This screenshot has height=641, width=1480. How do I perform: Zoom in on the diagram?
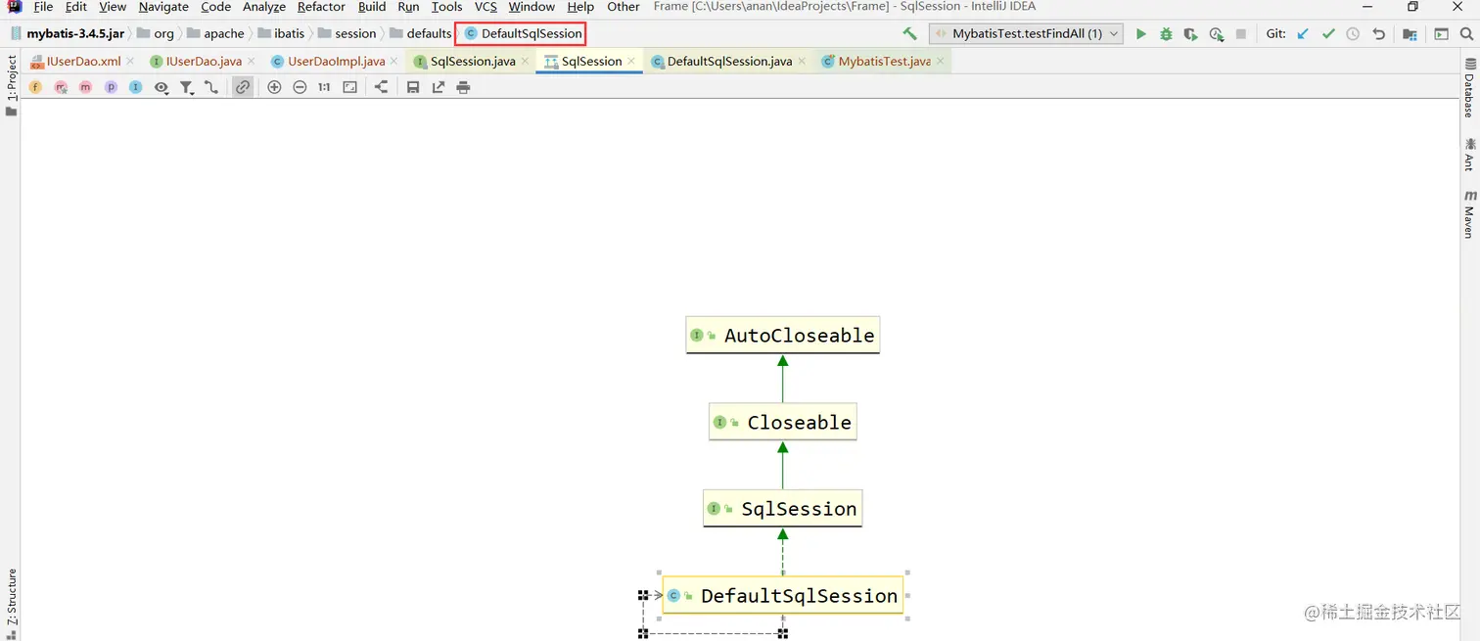(x=274, y=87)
